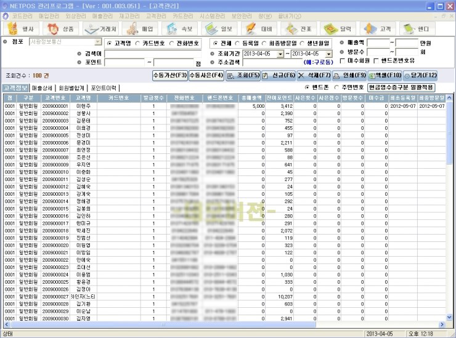Open the 거래처 toolbar icon
456x338 pixels.
click(100, 29)
